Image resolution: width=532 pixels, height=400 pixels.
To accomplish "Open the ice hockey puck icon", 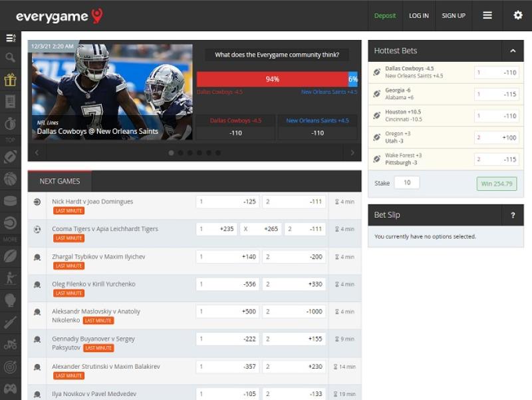I will [10, 200].
